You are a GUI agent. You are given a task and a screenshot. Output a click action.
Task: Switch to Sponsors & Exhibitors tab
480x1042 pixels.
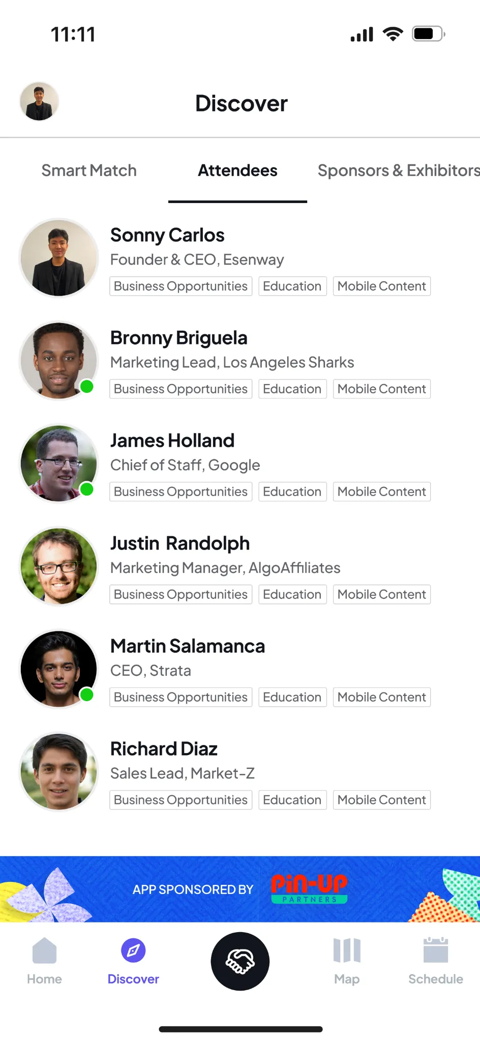click(399, 170)
